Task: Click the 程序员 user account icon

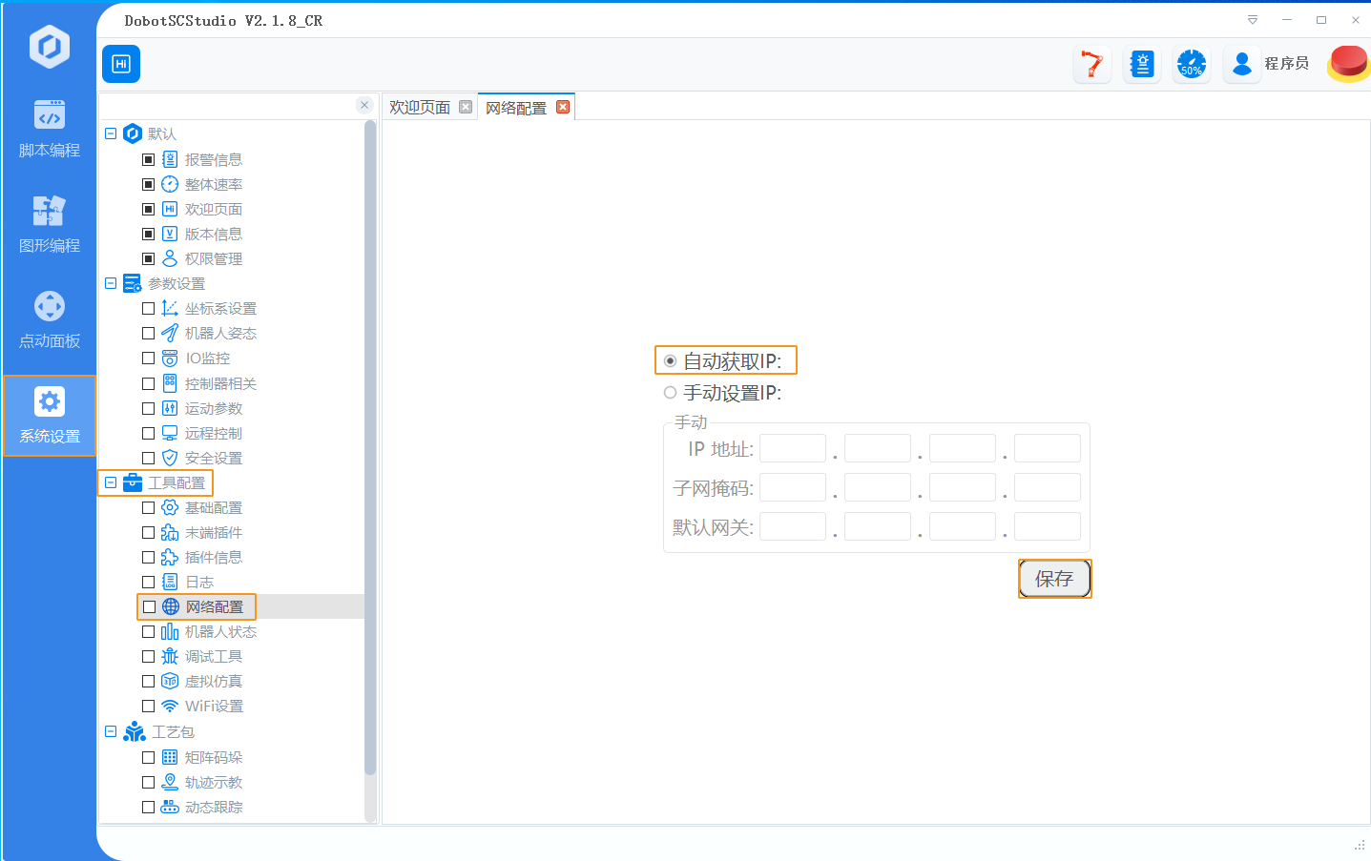Action: coord(1242,64)
